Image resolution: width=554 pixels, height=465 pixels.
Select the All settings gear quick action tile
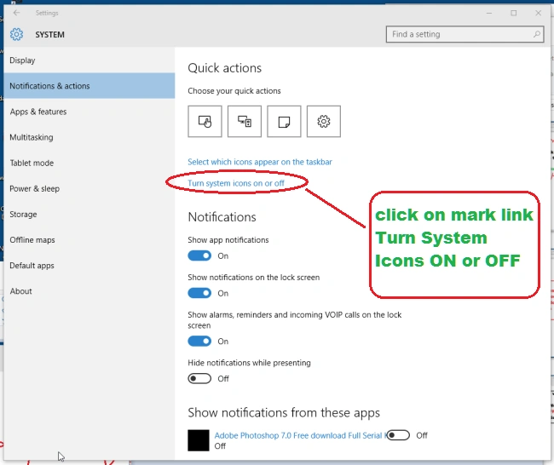click(x=324, y=121)
